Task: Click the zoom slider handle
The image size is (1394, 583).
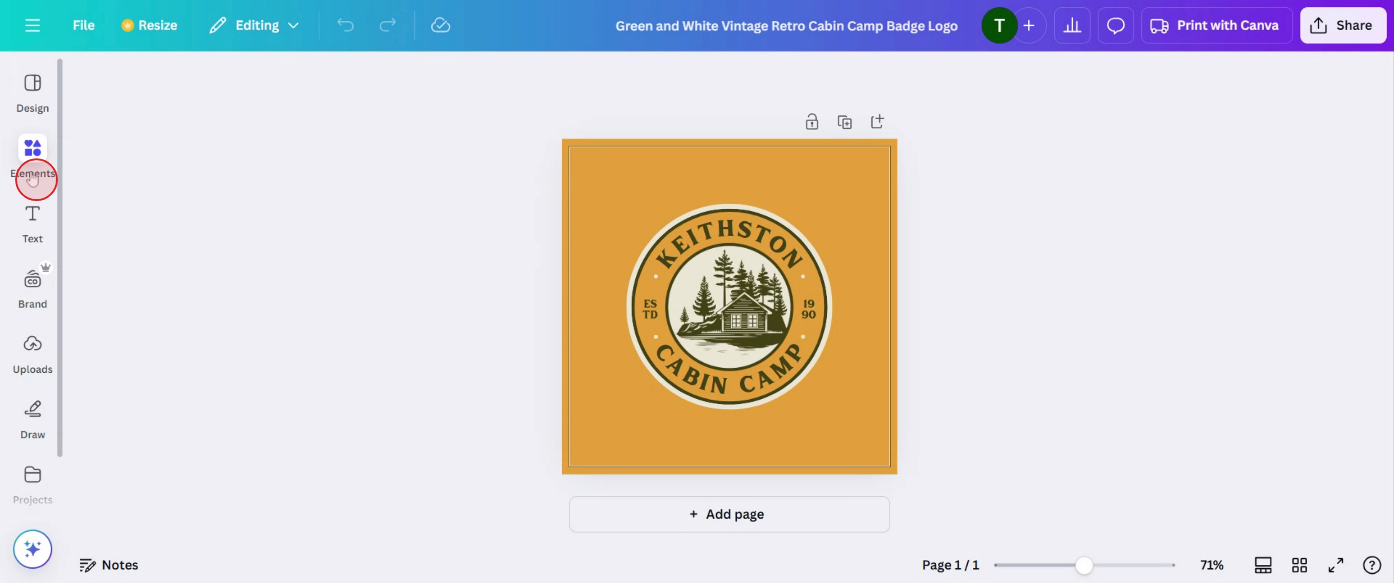Action: tap(1084, 565)
